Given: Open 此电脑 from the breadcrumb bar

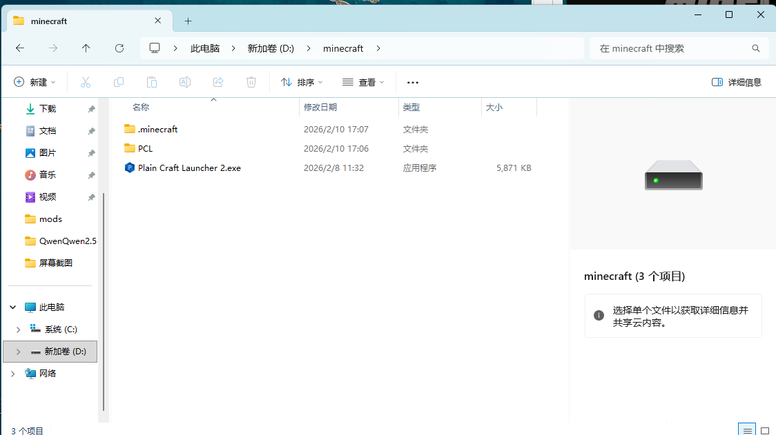Looking at the screenshot, I should coord(204,48).
